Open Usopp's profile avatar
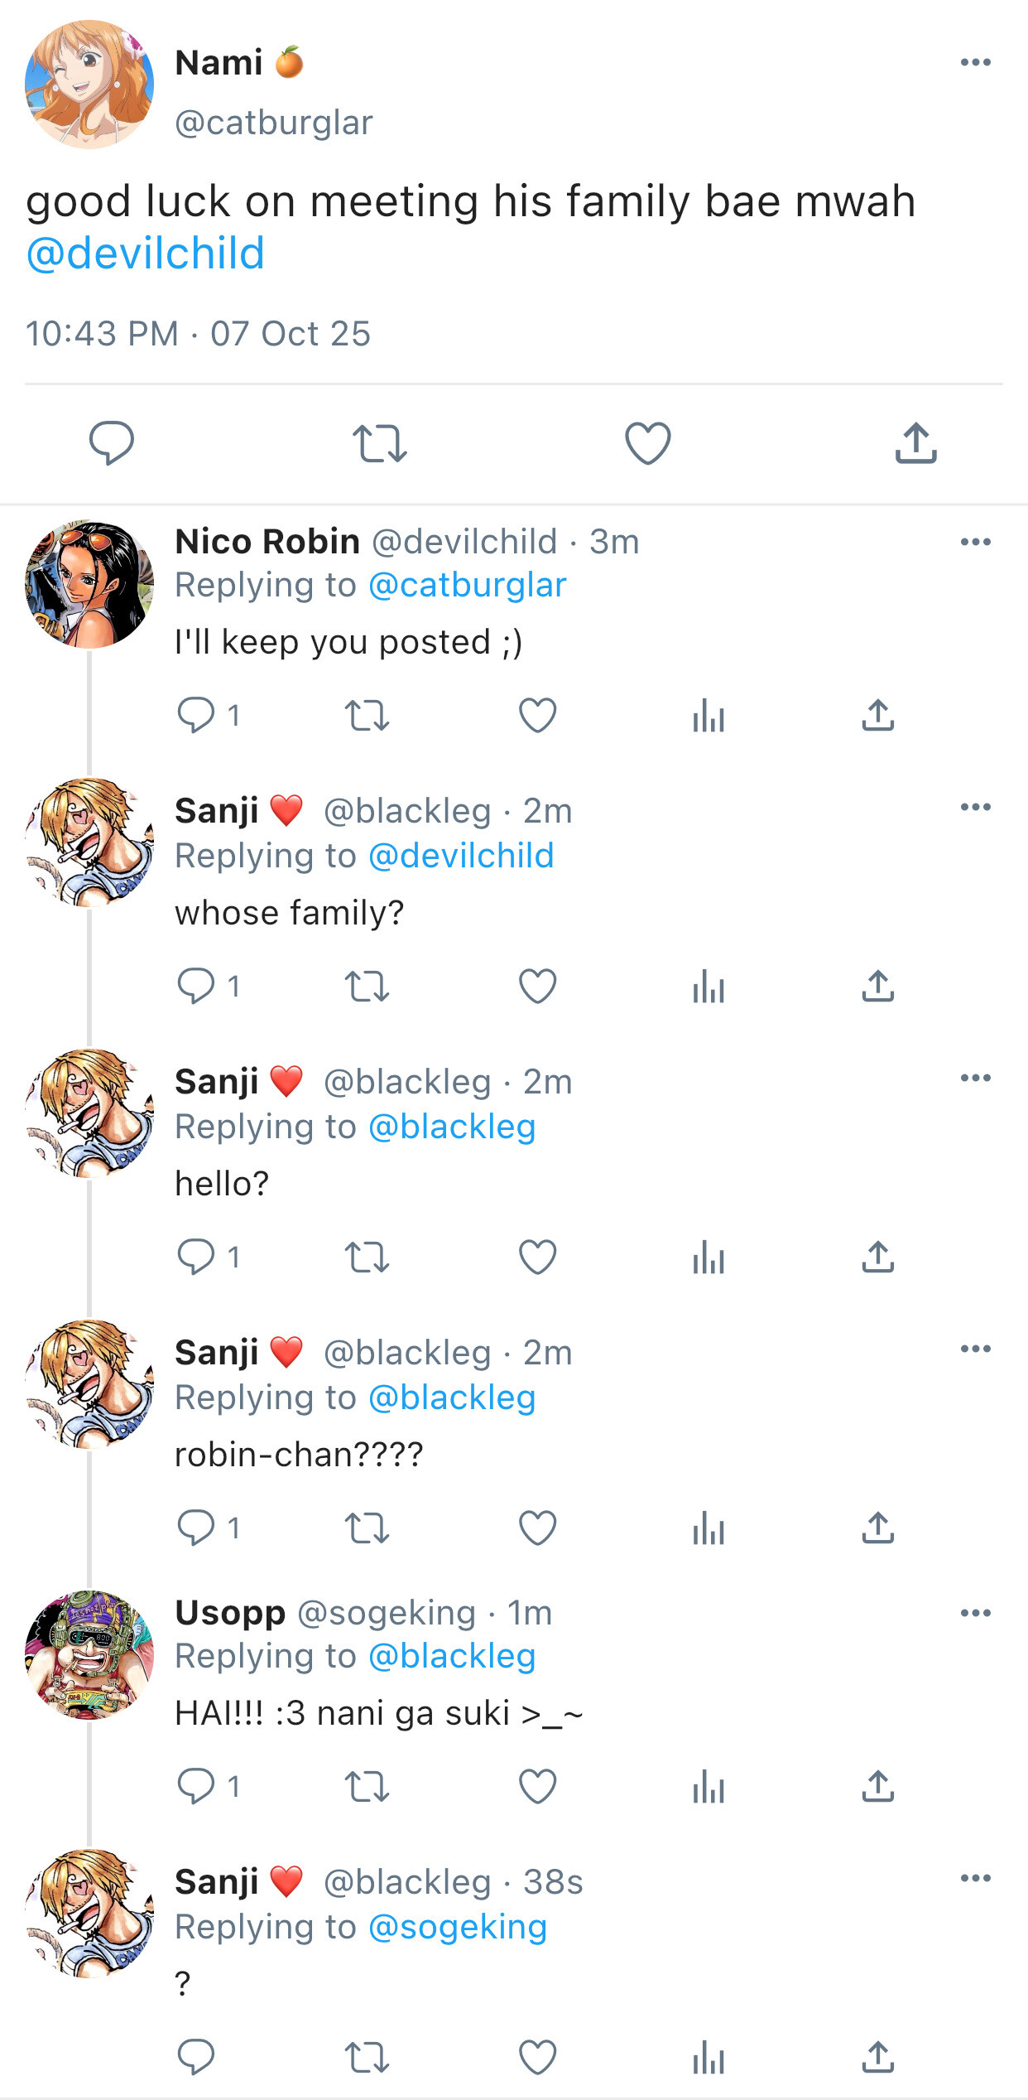The image size is (1028, 2100). tap(89, 1654)
